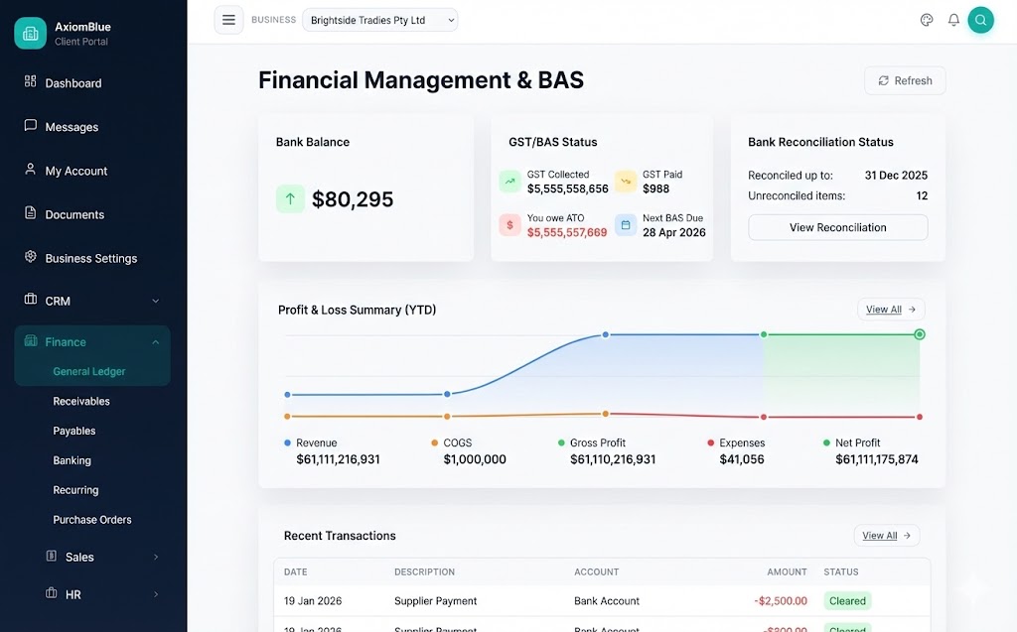
Task: Open View All for Recent Transactions
Action: click(x=886, y=535)
